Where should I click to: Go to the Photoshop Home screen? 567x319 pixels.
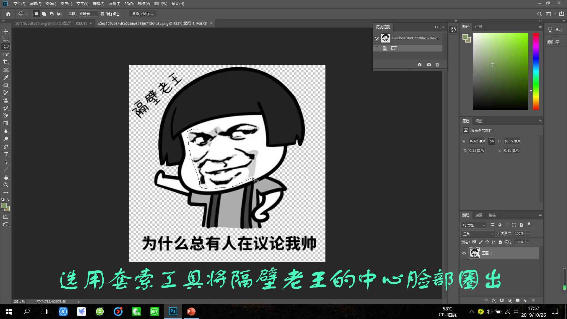coord(8,14)
